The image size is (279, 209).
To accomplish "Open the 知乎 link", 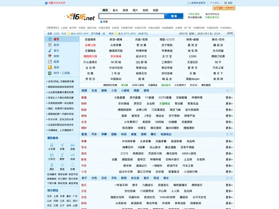I will pyautogui.click(x=218, y=62).
